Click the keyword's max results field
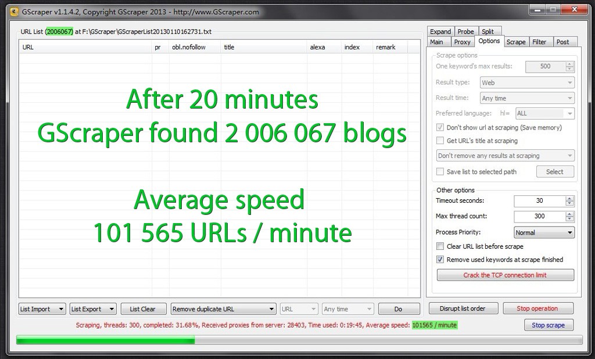Screen dimensions: 595x359 pos(545,66)
